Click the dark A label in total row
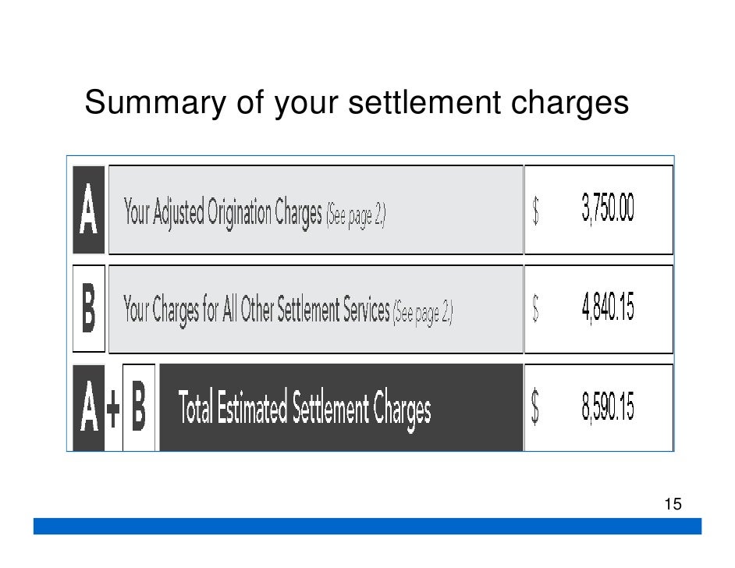The image size is (735, 568). 89,407
